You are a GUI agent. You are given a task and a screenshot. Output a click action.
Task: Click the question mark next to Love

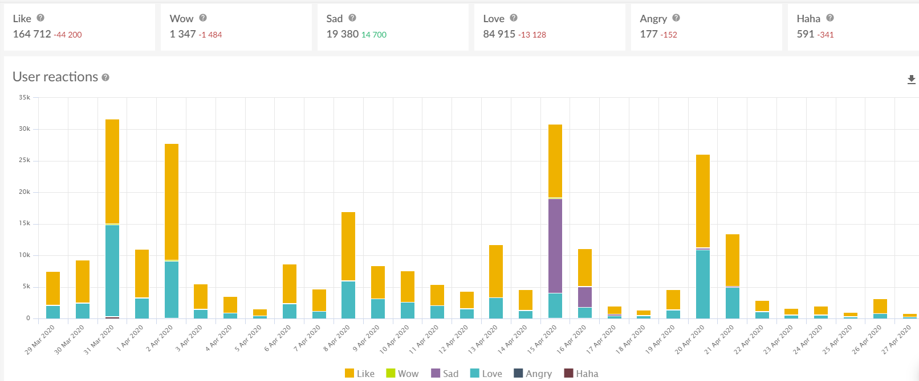(x=514, y=18)
